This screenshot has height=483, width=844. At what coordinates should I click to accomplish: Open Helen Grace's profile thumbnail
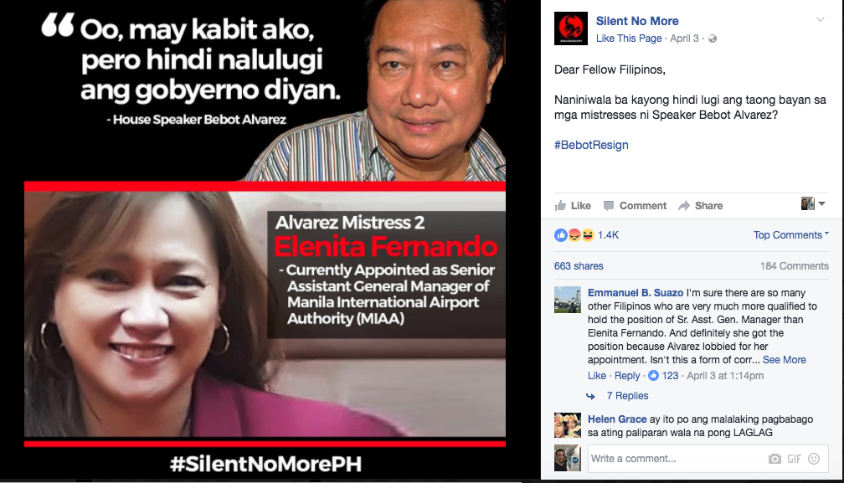(568, 425)
